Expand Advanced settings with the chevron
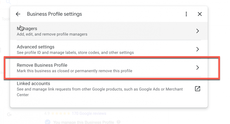Image resolution: width=230 pixels, height=124 pixels. 197,49
